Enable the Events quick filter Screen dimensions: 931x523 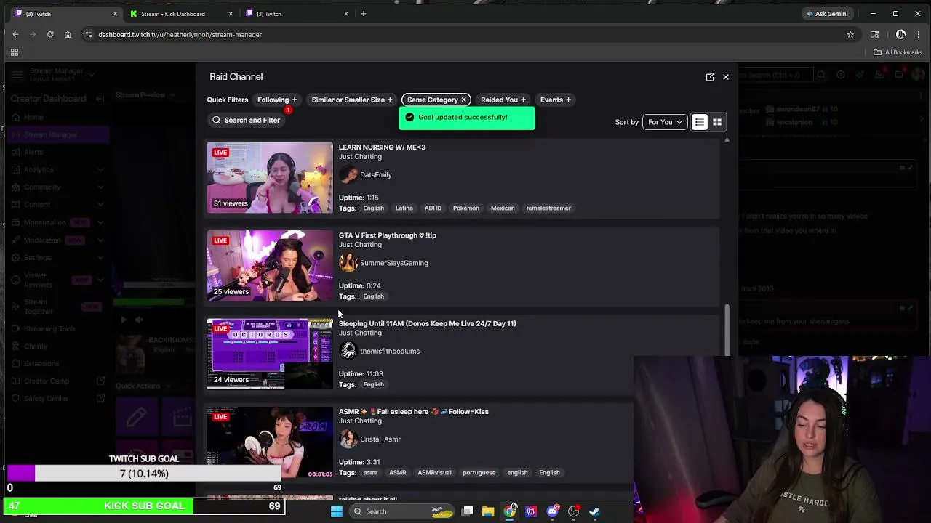556,100
